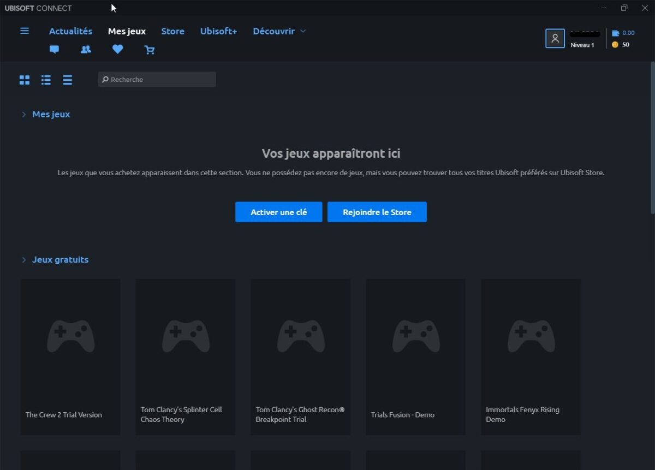Open the wishlist heart icon
Image resolution: width=655 pixels, height=470 pixels.
[x=117, y=49]
